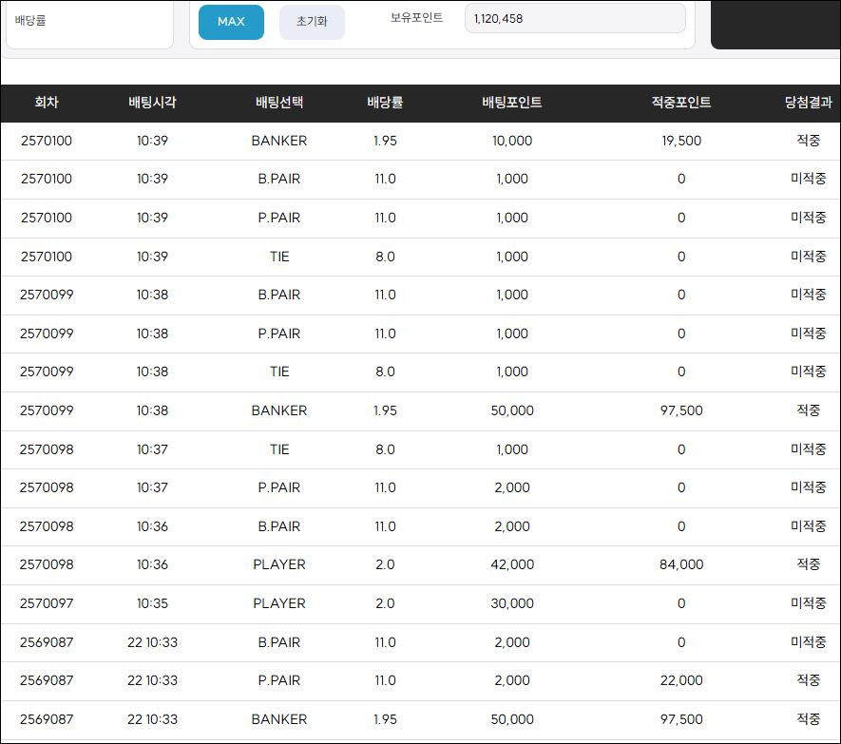This screenshot has height=744, width=841.
Task: Select B.PAIR in round 2570100 row
Action: tap(279, 179)
